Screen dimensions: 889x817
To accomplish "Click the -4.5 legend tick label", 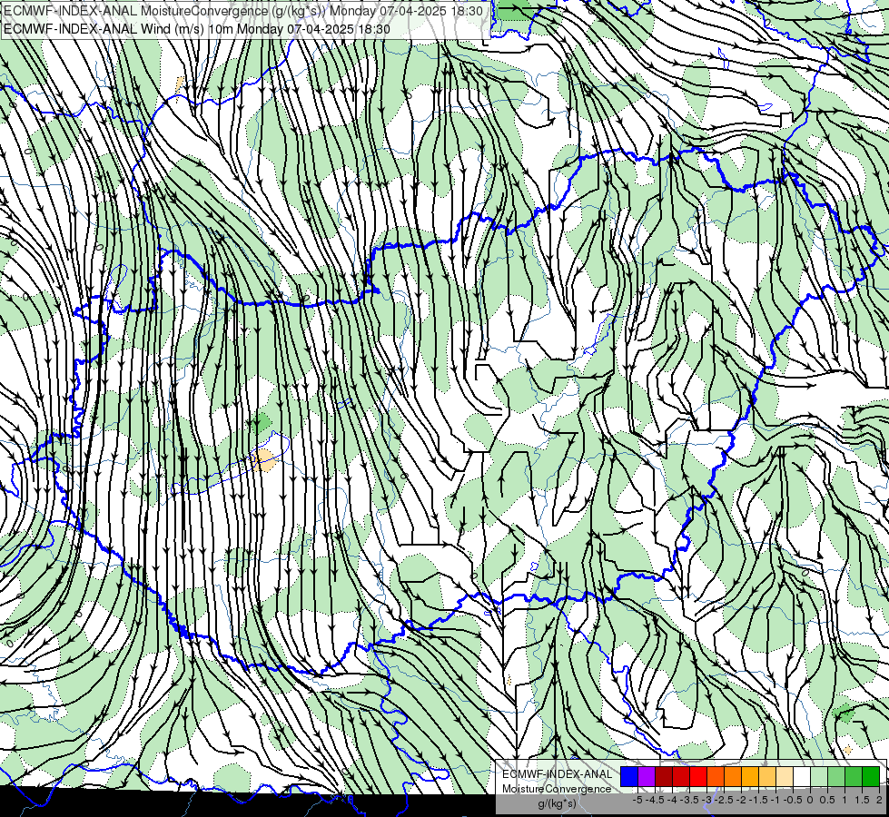I will click(x=655, y=800).
